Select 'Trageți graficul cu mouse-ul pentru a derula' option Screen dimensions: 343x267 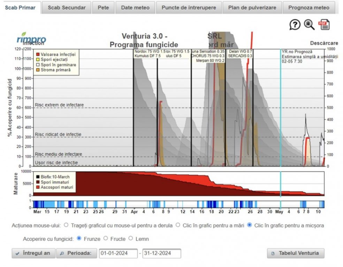[66, 225]
